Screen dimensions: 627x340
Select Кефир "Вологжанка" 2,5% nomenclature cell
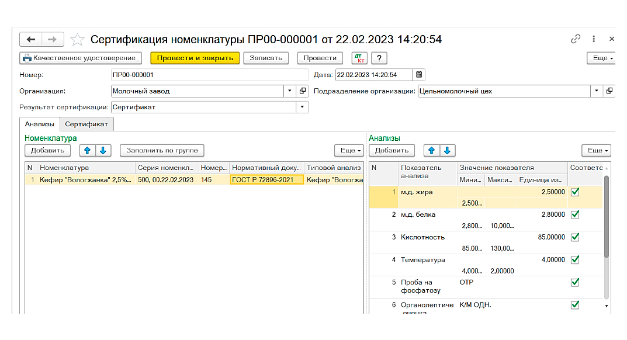coord(86,180)
